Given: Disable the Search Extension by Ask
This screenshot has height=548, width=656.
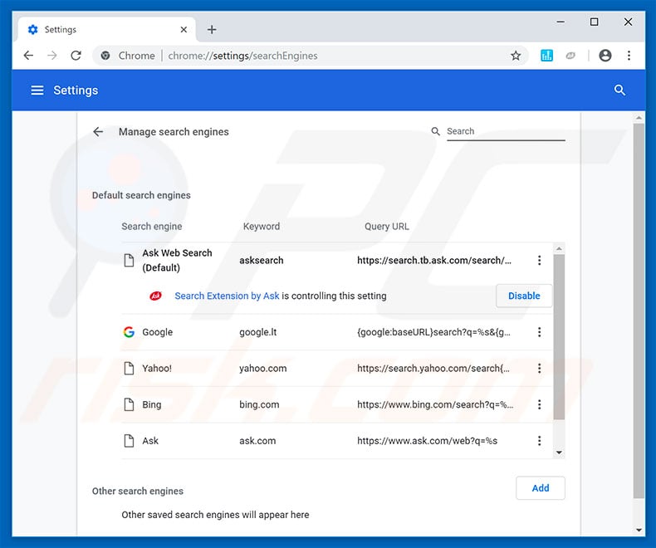Looking at the screenshot, I should [524, 296].
